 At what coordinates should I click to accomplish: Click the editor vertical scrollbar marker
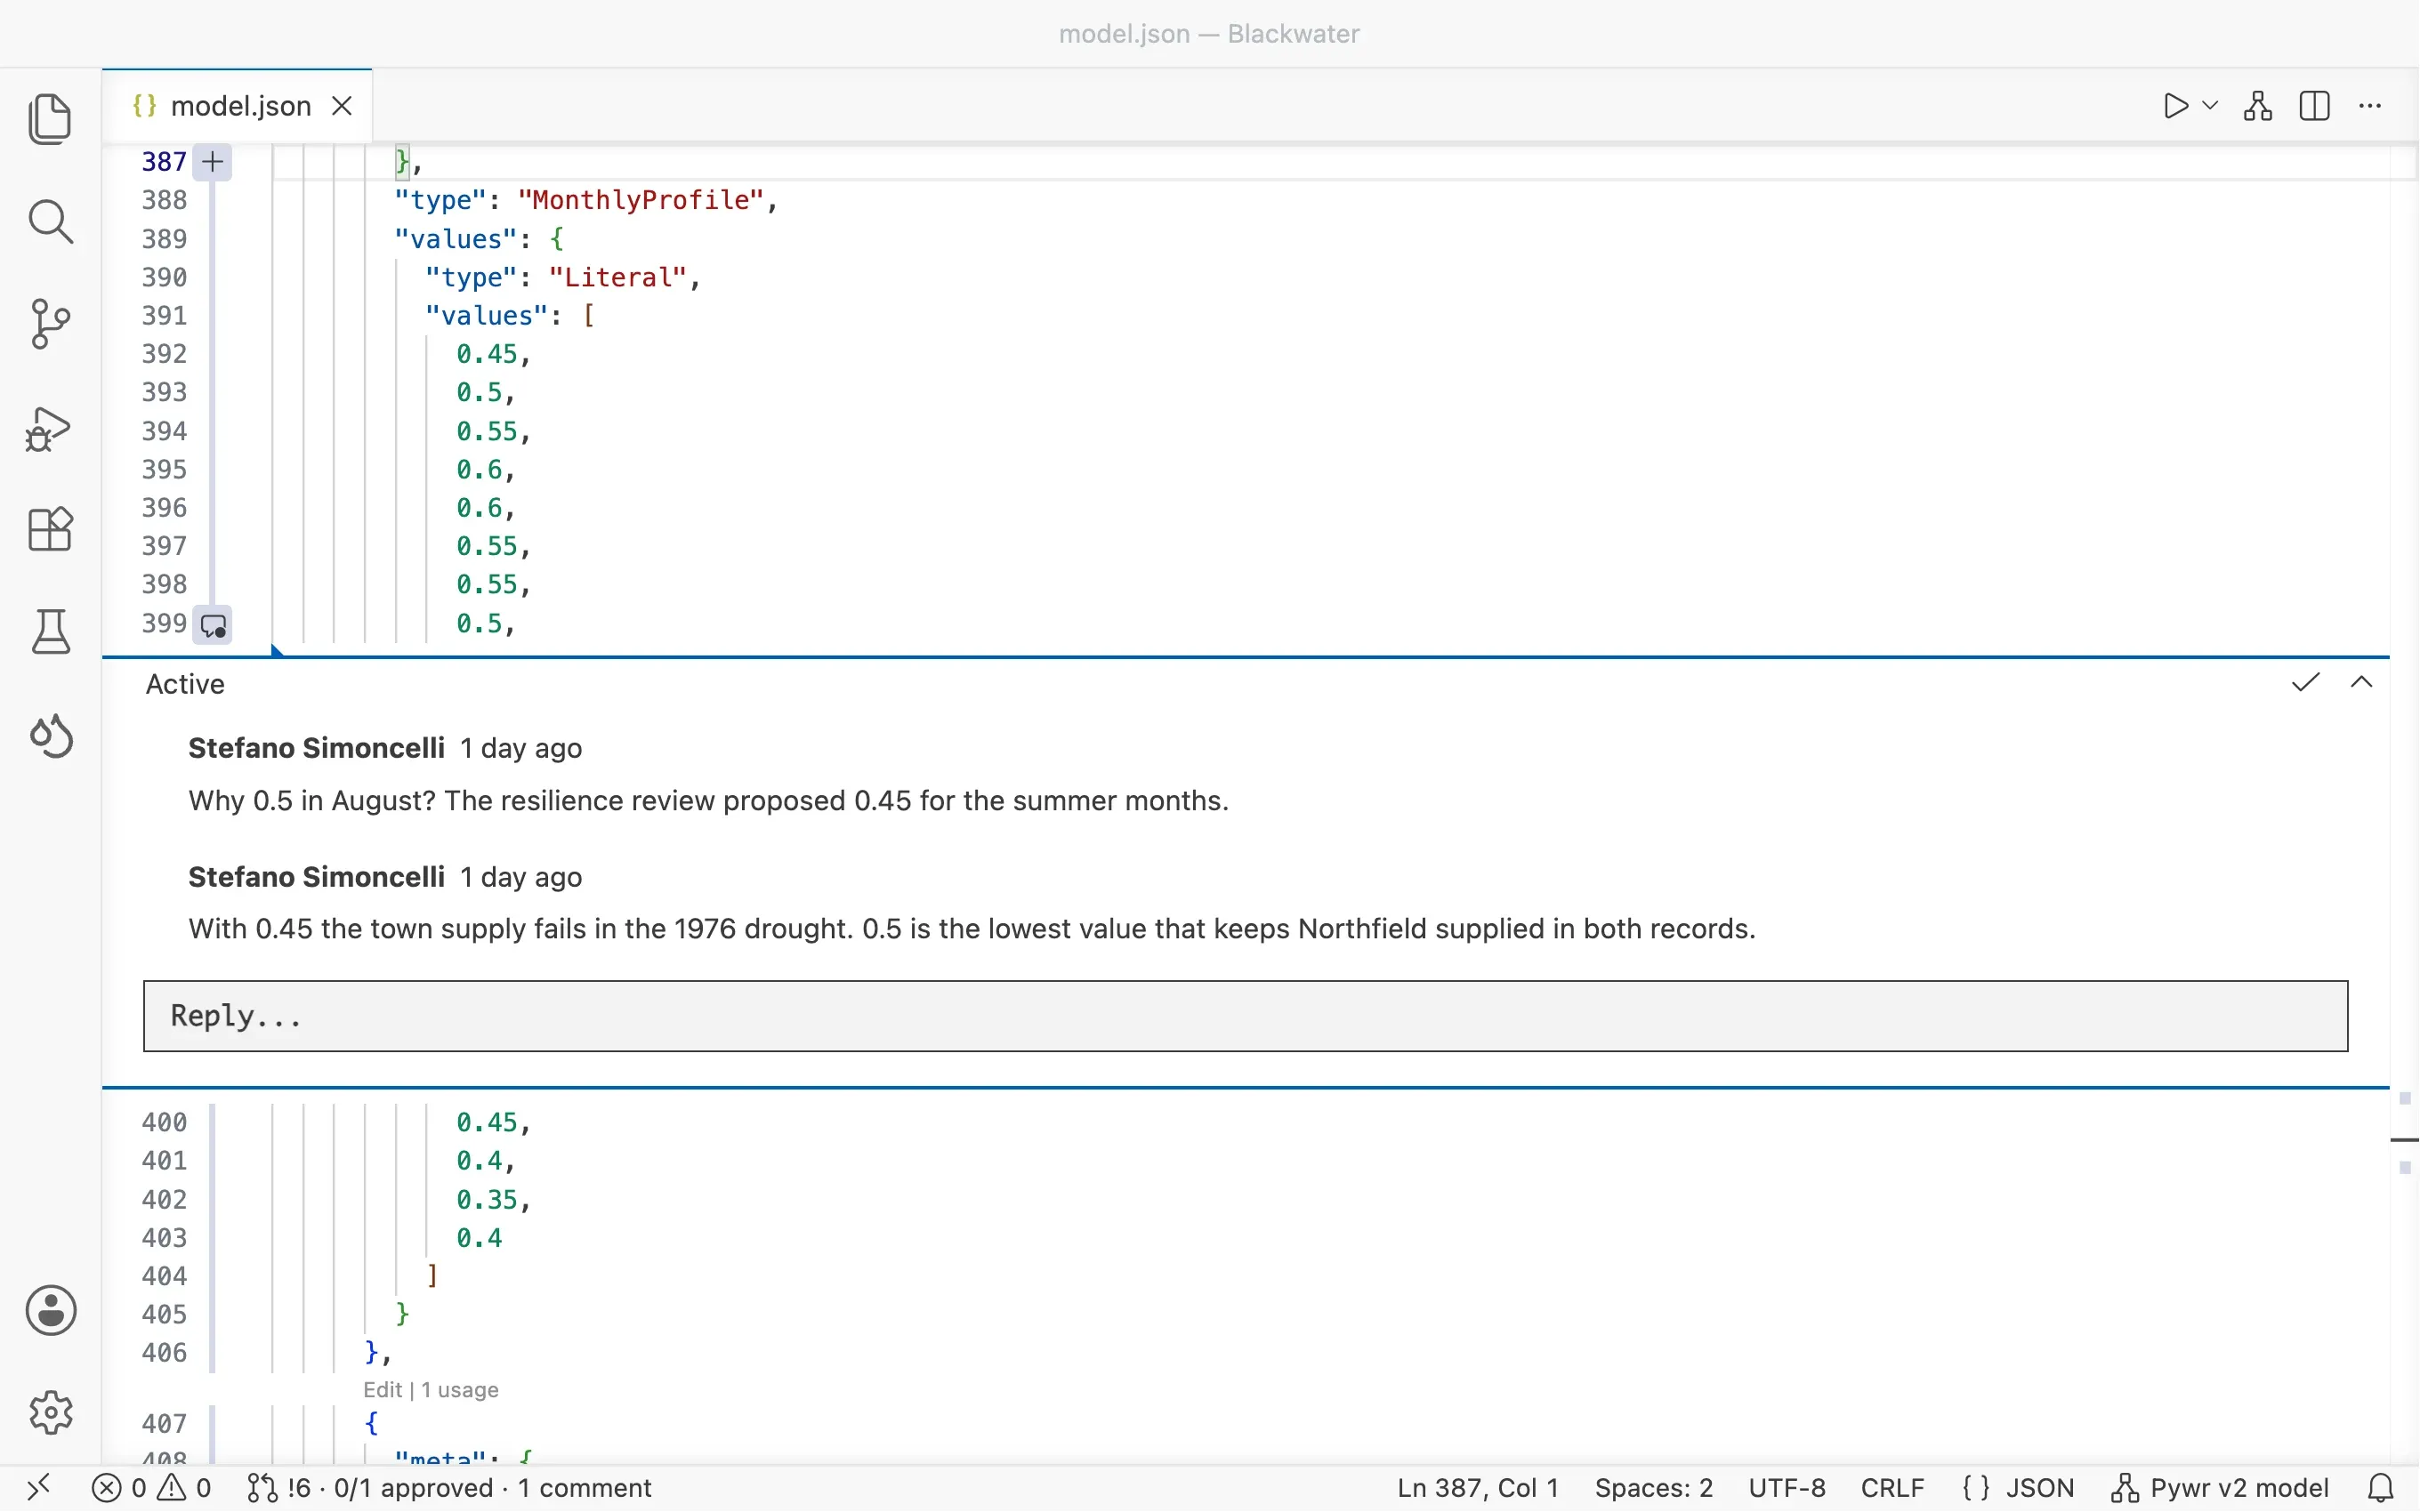point(2404,1139)
